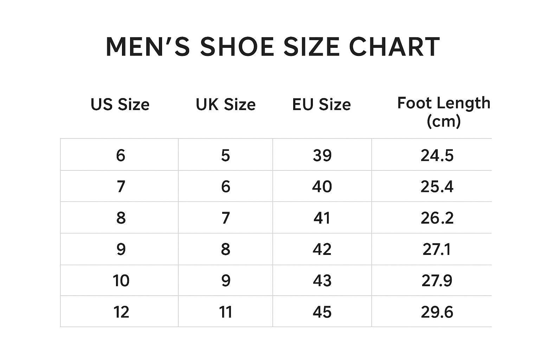Select the EU size 41 cell
The image size is (540, 360).
tap(322, 218)
